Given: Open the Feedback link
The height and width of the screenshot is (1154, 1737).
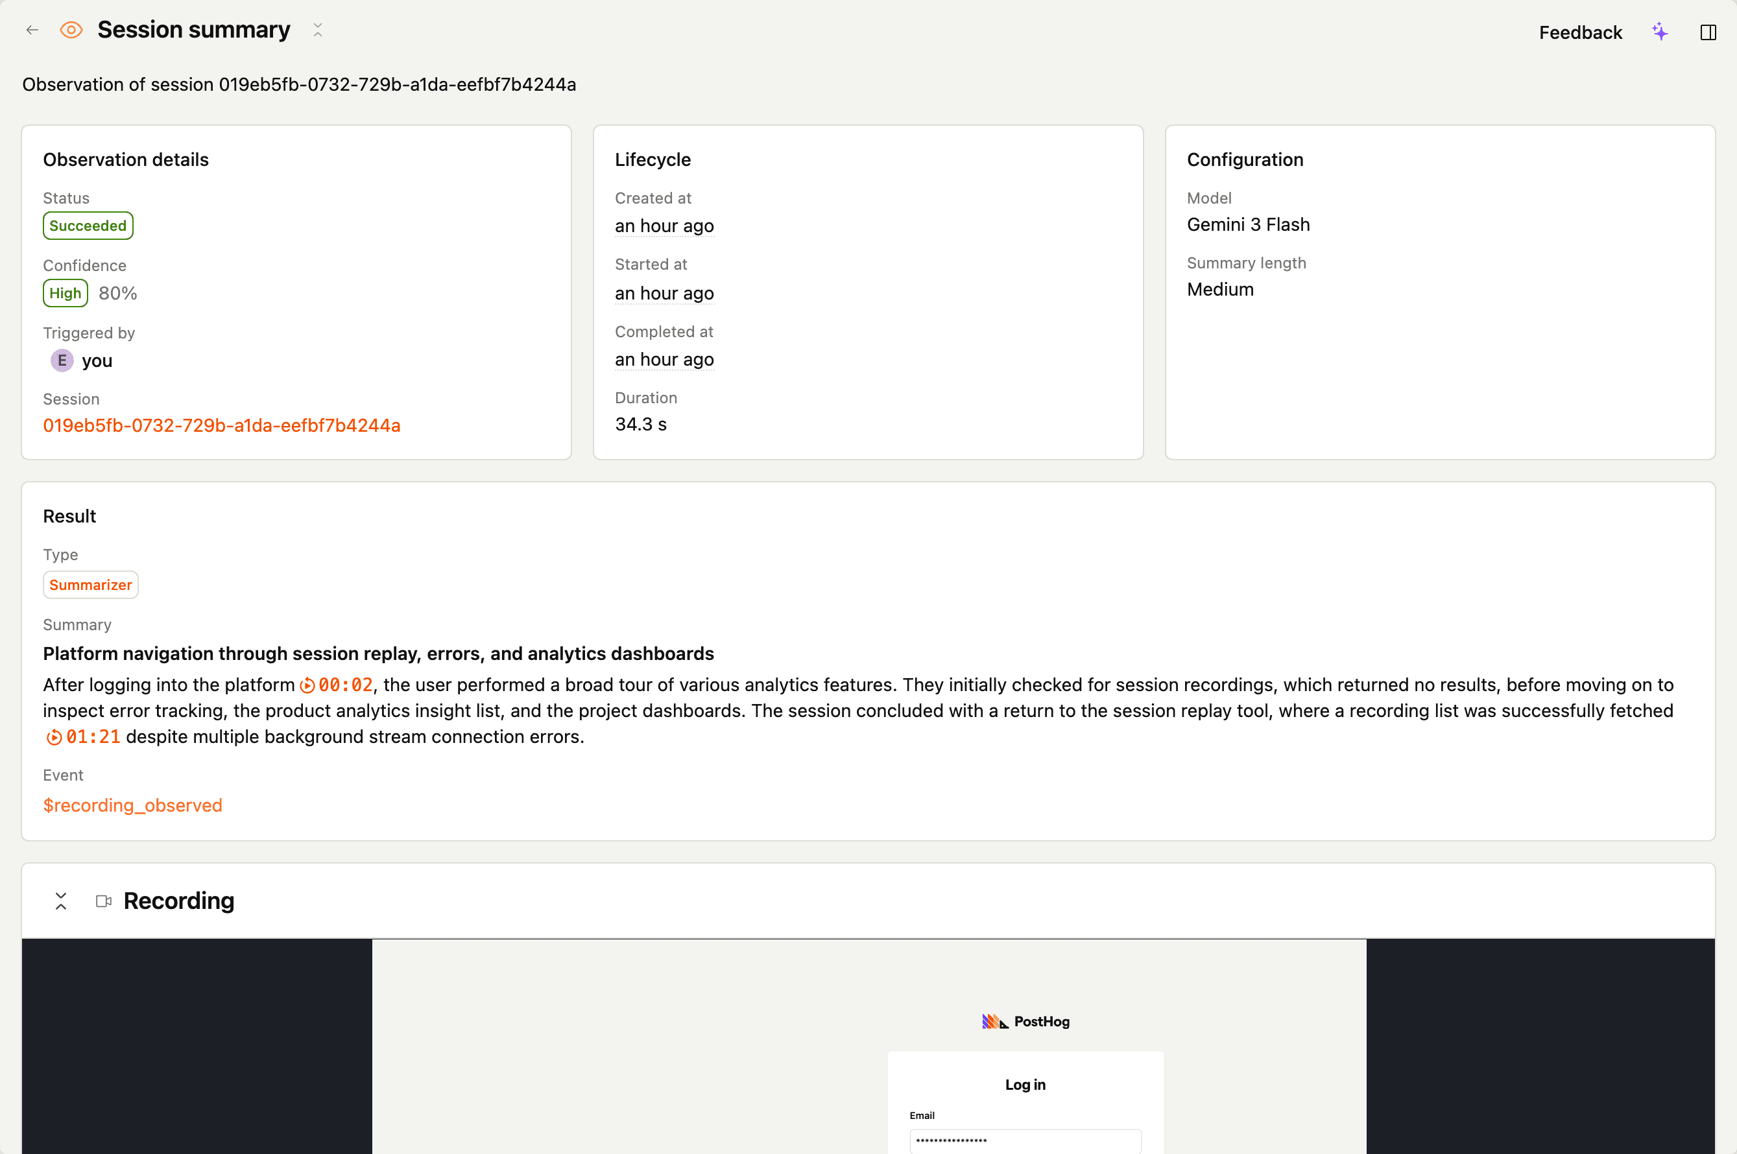Looking at the screenshot, I should (1580, 32).
